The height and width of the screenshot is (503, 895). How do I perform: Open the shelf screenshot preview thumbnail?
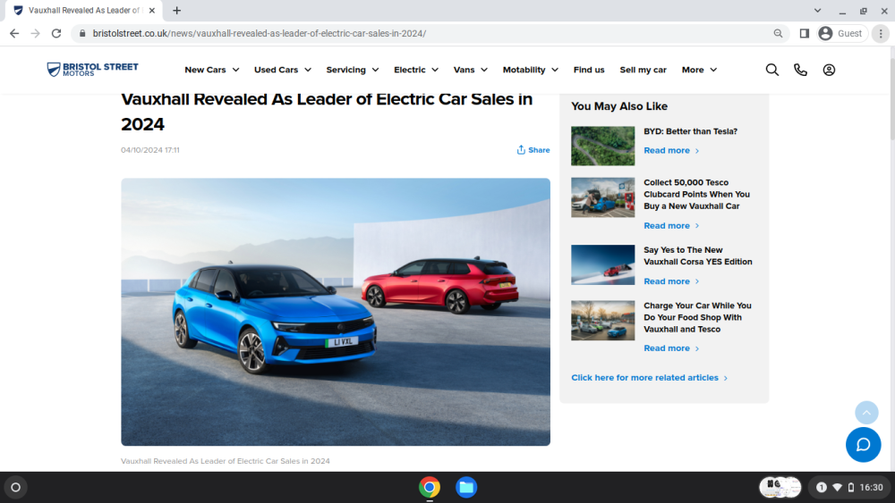780,487
